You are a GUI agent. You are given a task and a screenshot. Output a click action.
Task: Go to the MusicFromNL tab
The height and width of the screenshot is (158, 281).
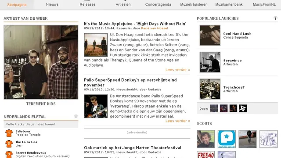pos(264,4)
